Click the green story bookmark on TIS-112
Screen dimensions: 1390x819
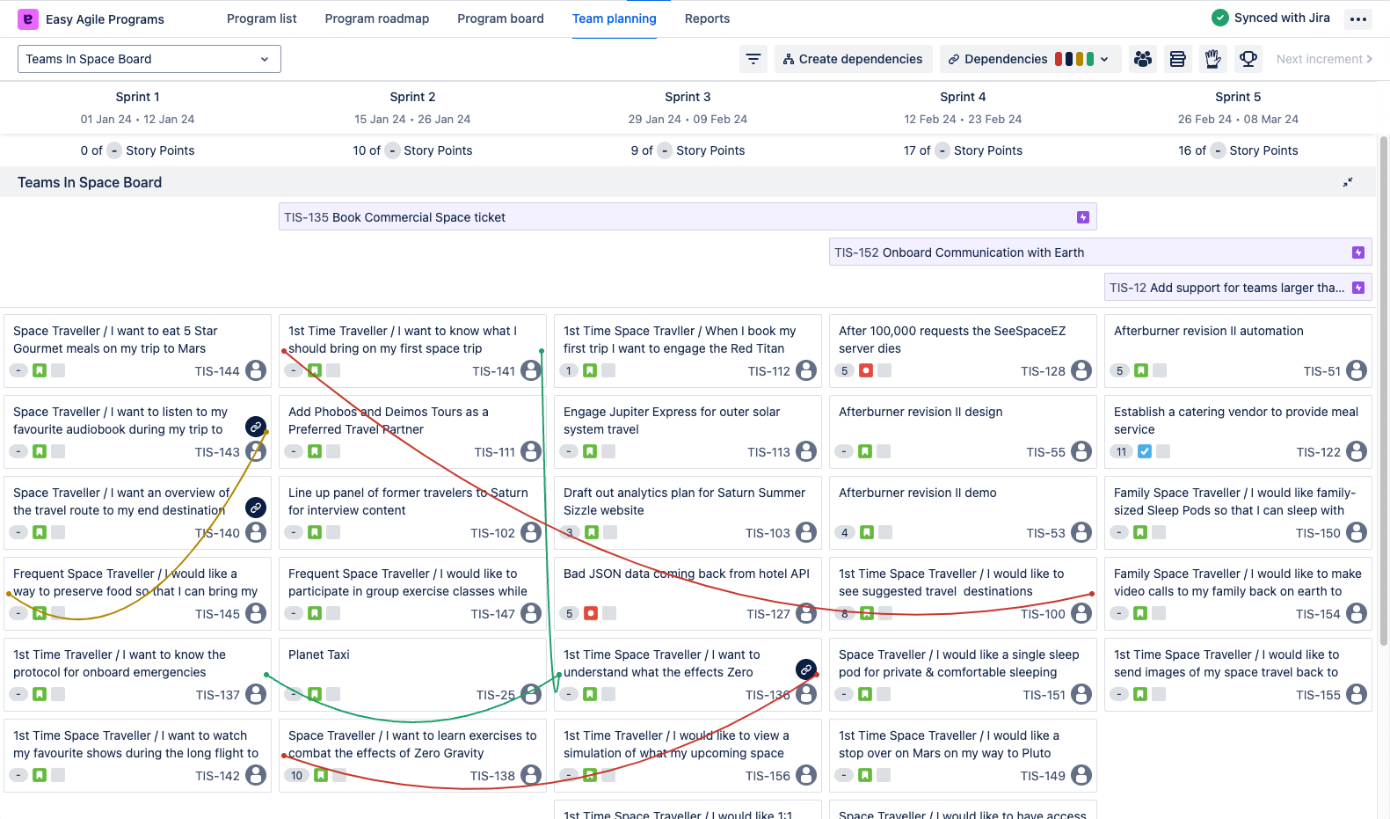(590, 370)
